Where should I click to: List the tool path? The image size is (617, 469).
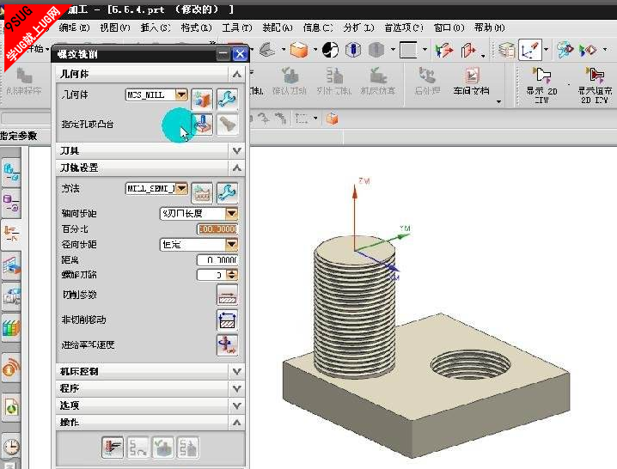(188, 448)
